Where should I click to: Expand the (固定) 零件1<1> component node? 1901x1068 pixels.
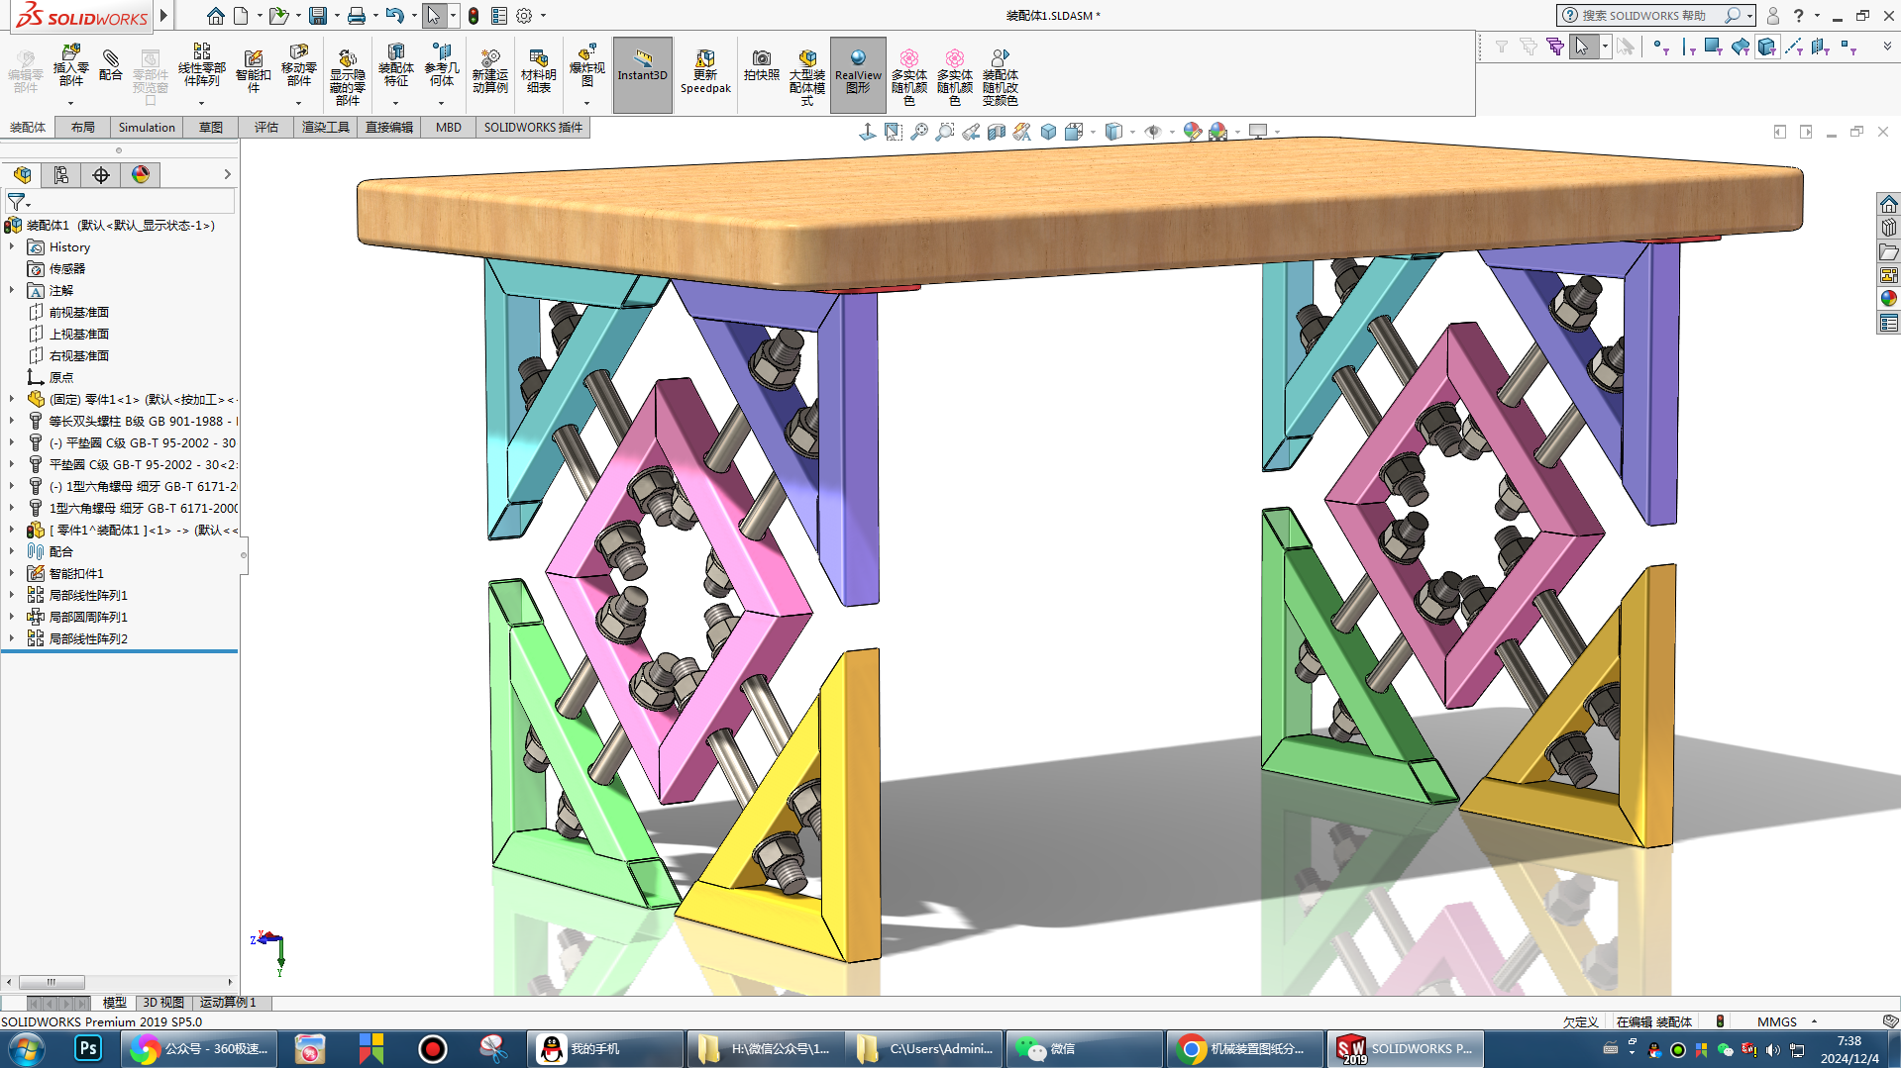pos(12,399)
